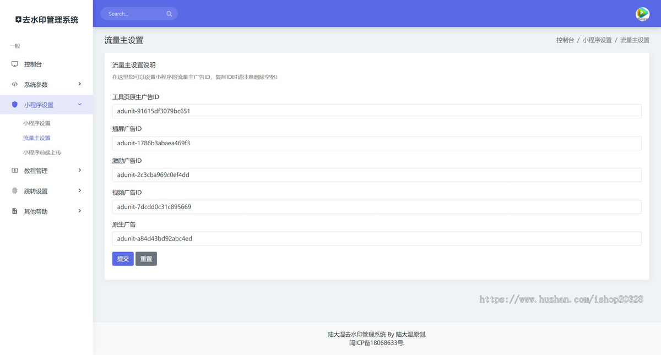Click the 原生广告 input field
Screen dimensions: 661x355
[377, 239]
